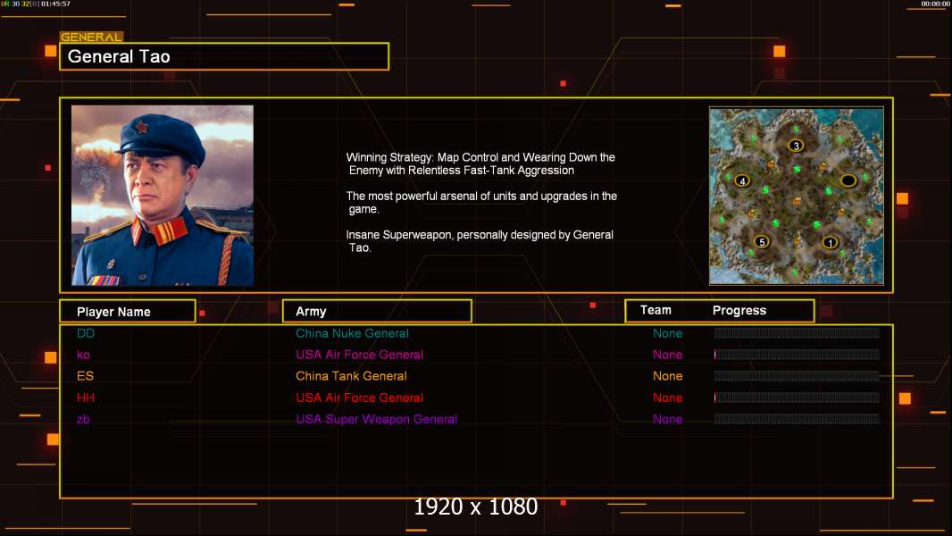Click ES team value None

pos(667,376)
